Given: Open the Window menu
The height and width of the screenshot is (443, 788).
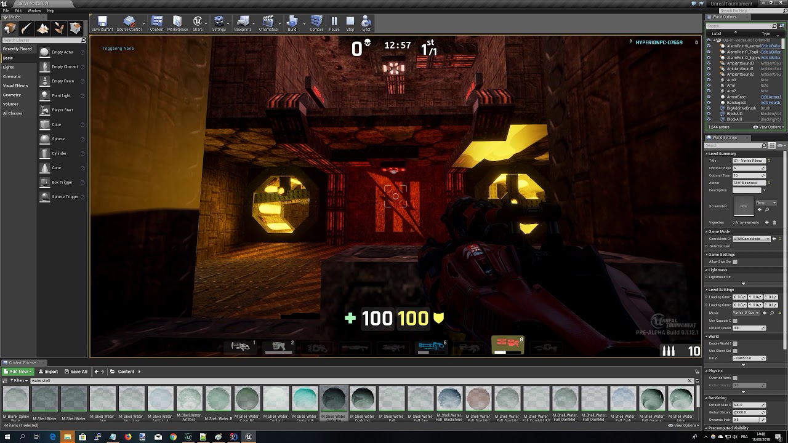Looking at the screenshot, I should click(x=34, y=10).
